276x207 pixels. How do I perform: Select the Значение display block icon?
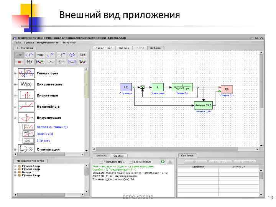pyautogui.click(x=28, y=141)
